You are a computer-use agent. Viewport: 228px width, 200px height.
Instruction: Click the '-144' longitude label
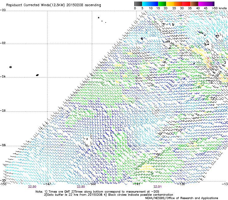coord(92,184)
